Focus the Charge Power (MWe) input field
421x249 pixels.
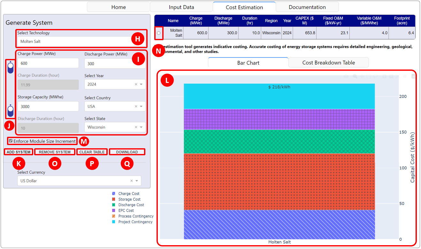click(48, 63)
